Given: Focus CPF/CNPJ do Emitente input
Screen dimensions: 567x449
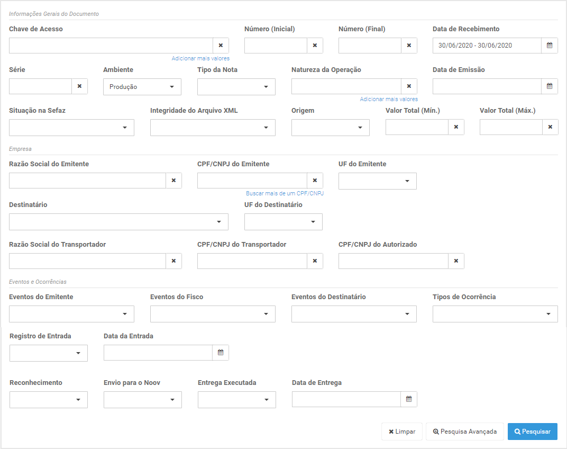Looking at the screenshot, I should [x=252, y=181].
